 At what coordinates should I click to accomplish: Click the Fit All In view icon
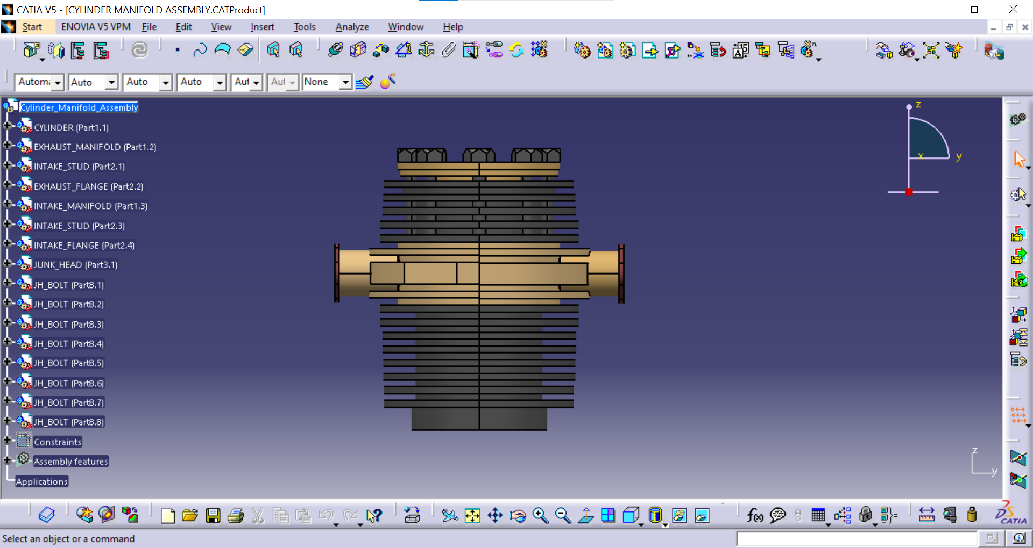(472, 516)
